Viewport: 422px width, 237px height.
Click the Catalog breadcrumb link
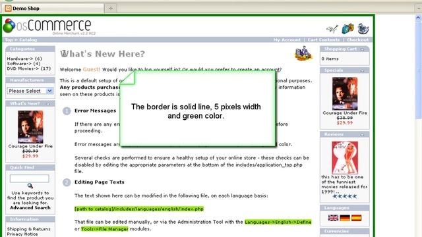28,39
